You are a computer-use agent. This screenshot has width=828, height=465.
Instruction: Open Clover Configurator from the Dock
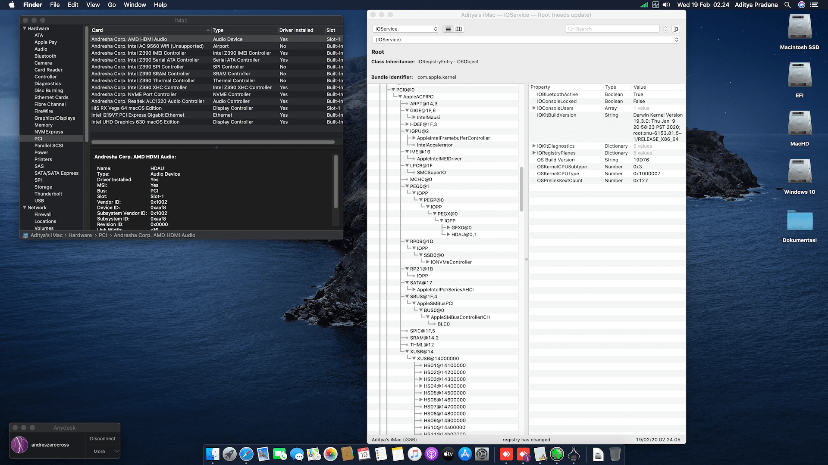557,454
